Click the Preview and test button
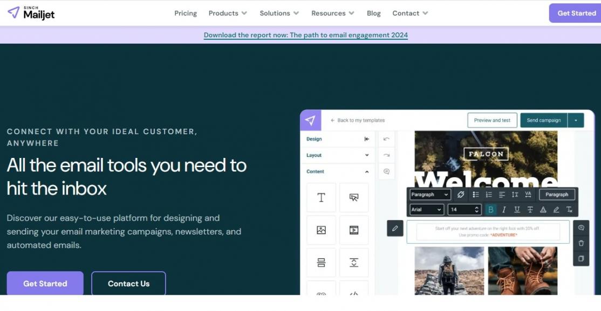The width and height of the screenshot is (601, 311). tap(492, 120)
